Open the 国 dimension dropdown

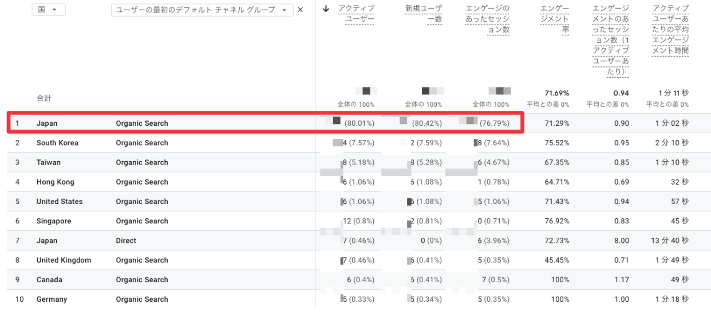pyautogui.click(x=48, y=10)
